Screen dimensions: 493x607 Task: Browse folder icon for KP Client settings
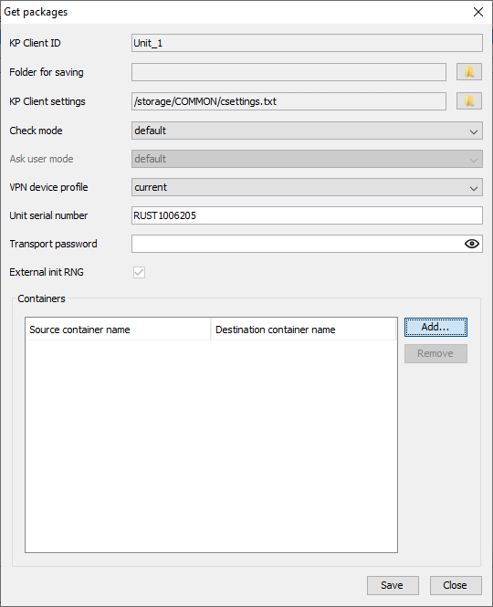point(469,101)
